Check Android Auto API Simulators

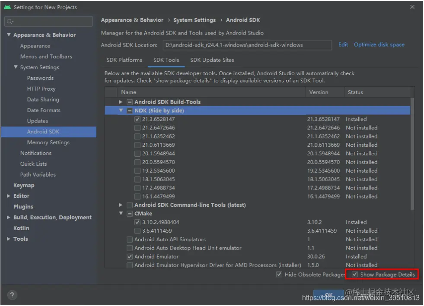(130, 239)
